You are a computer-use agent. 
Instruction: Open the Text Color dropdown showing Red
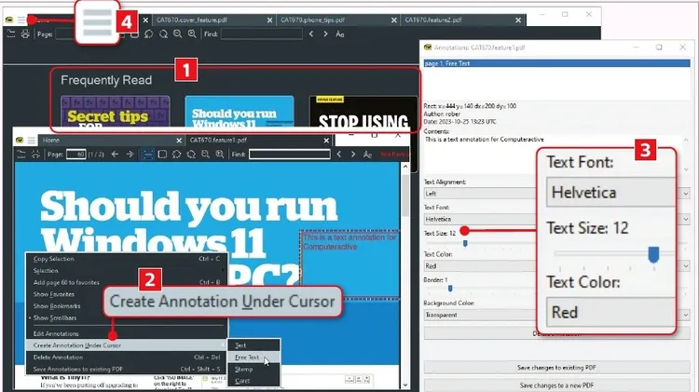[556, 266]
